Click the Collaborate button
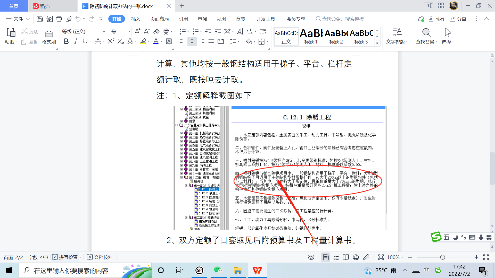The image size is (495, 278). click(x=437, y=19)
